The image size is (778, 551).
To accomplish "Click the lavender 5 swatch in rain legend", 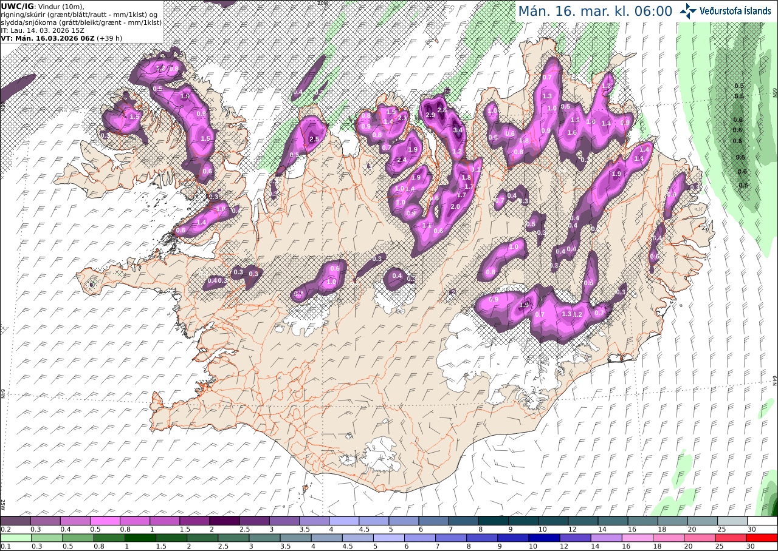I will tap(389, 538).
